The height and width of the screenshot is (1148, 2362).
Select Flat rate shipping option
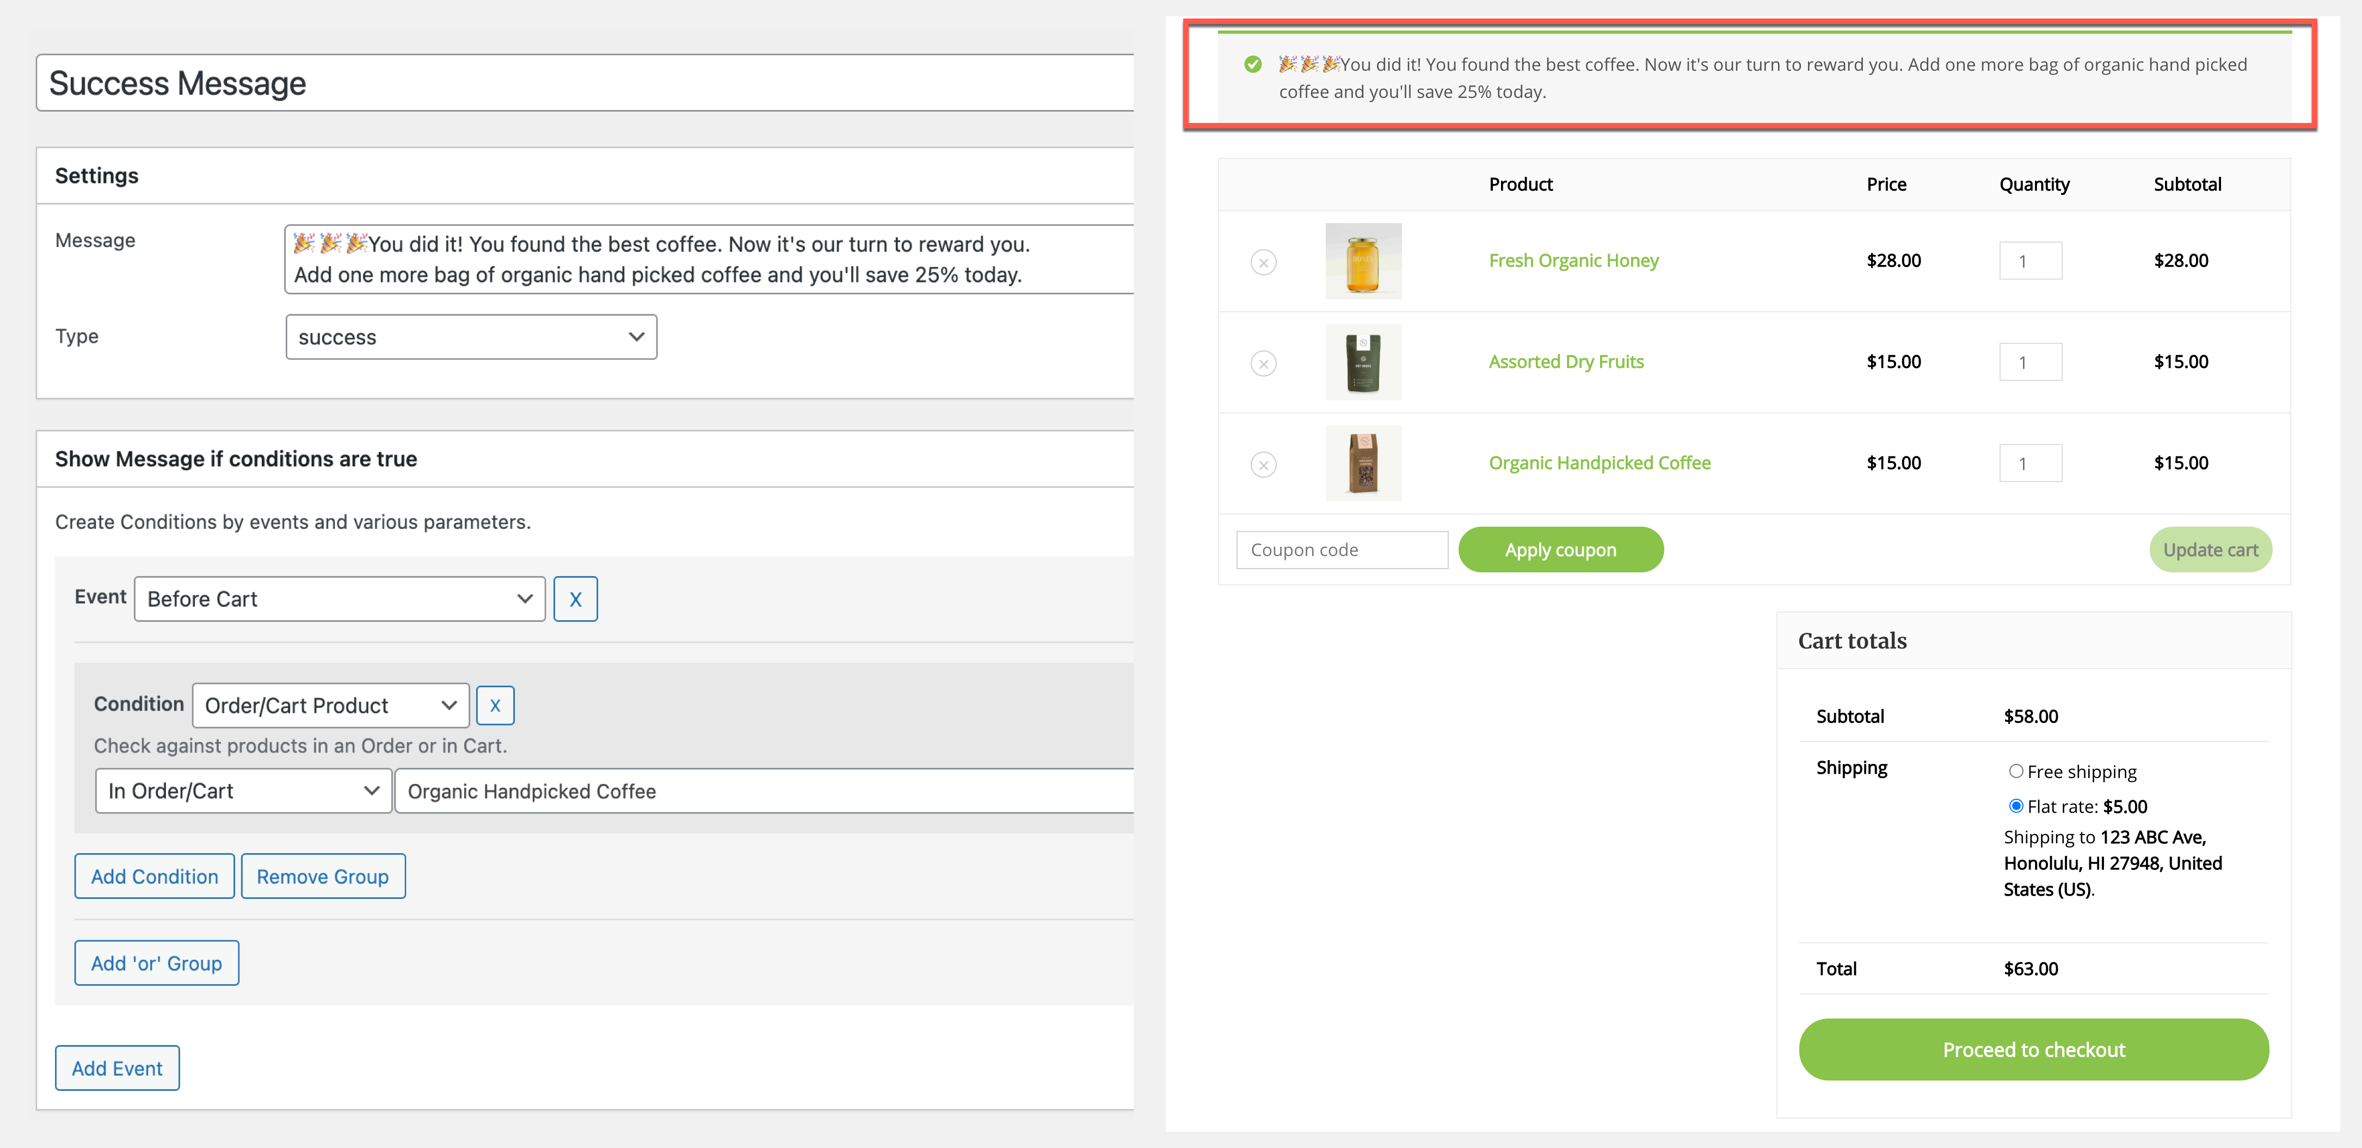tap(2015, 806)
